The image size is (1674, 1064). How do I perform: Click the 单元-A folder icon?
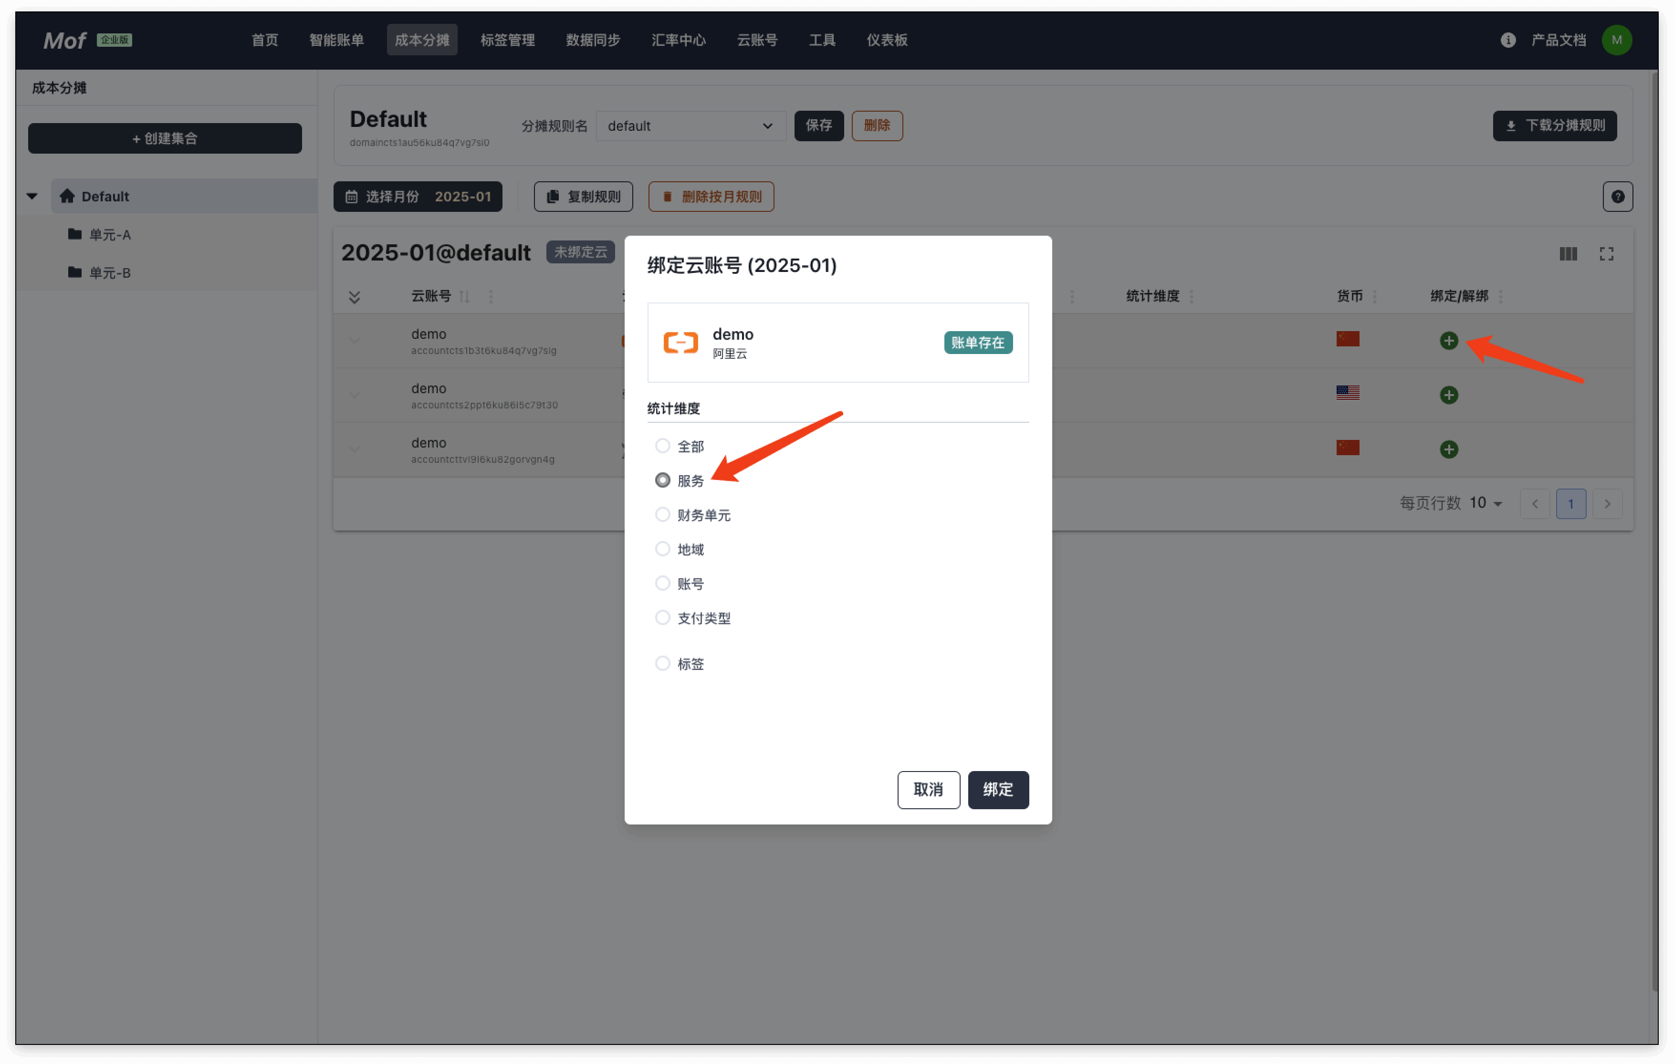coord(74,234)
